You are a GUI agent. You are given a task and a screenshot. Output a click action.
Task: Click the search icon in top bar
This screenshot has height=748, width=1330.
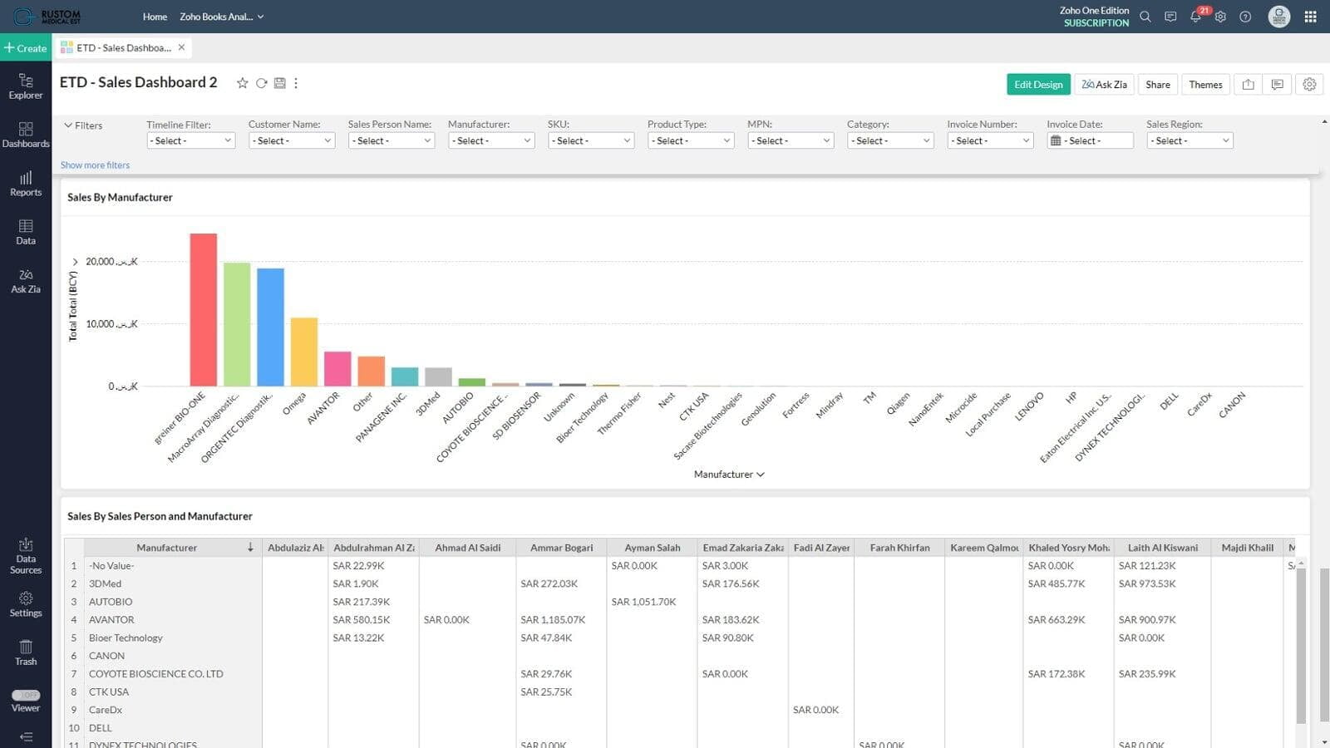click(1145, 17)
